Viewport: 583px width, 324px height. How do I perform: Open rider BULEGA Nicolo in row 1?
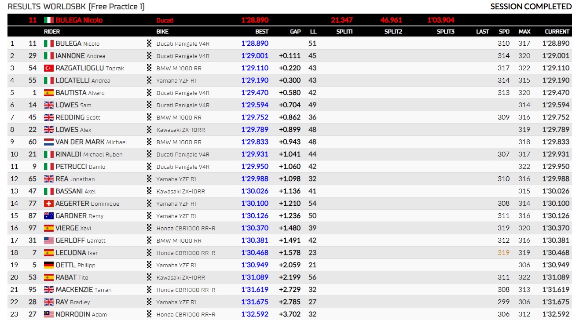point(77,44)
